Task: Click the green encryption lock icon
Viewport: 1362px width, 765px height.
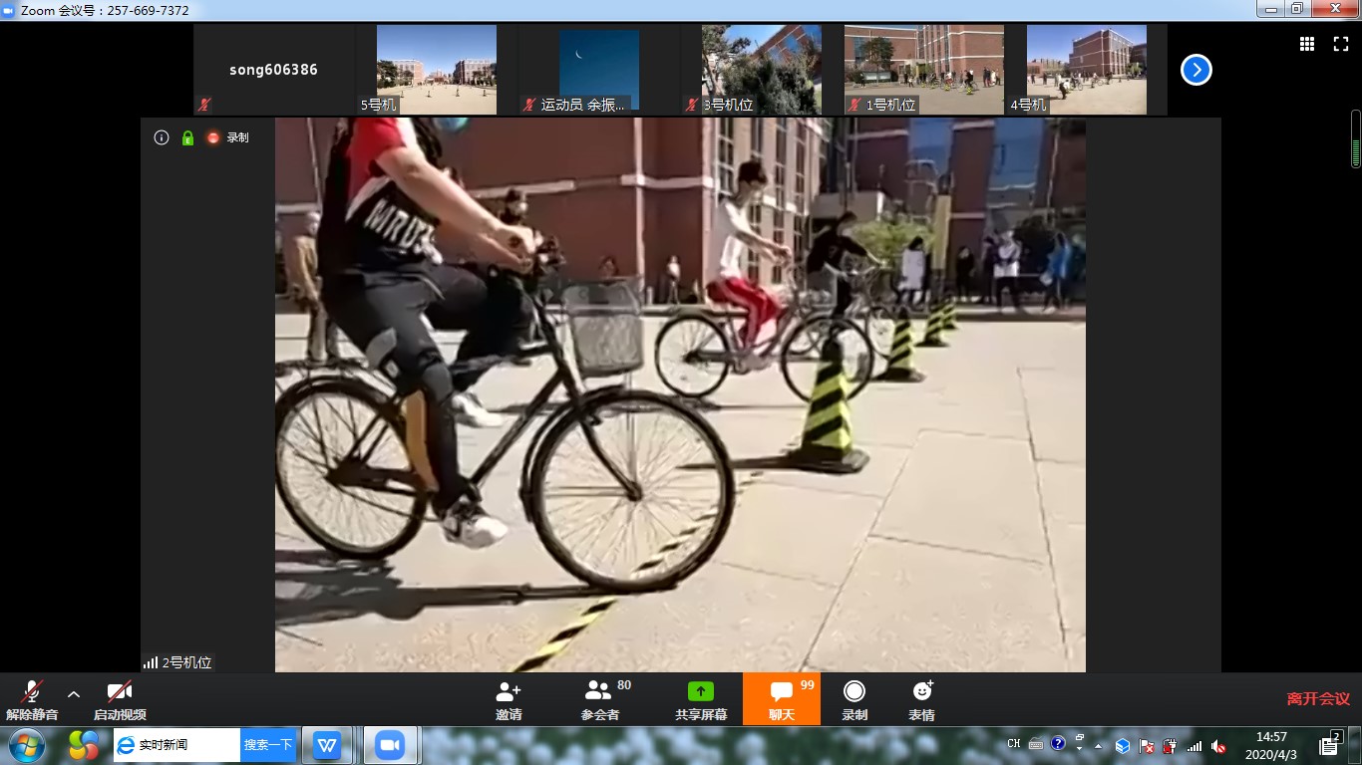Action: pos(187,137)
